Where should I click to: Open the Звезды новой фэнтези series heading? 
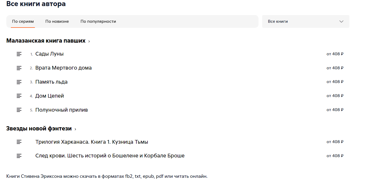(39, 129)
